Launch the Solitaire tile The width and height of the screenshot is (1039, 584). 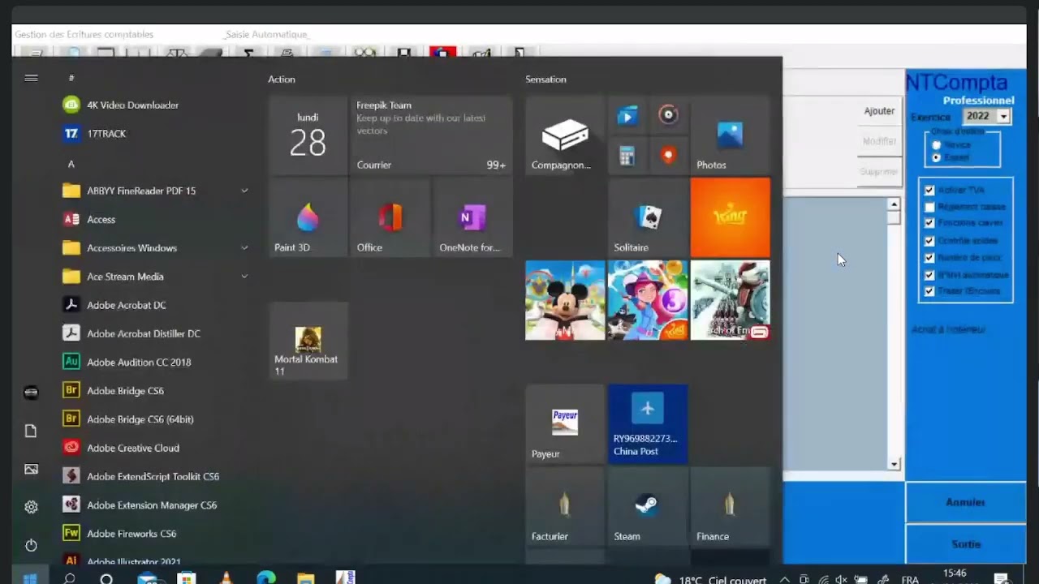648,217
